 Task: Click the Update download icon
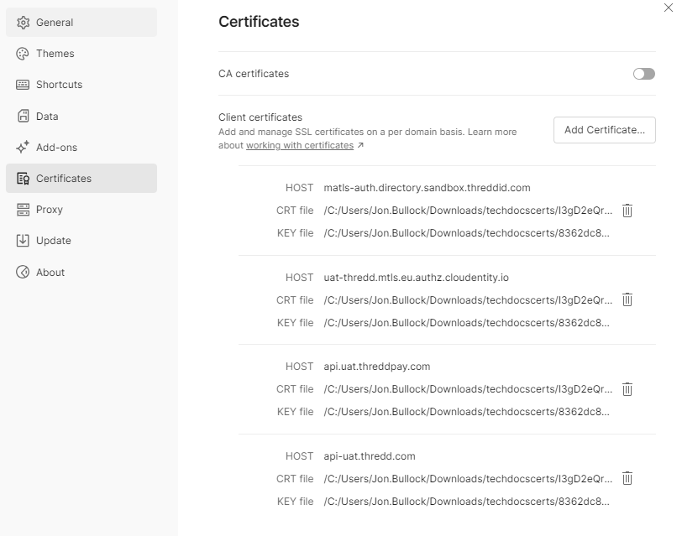tap(23, 240)
